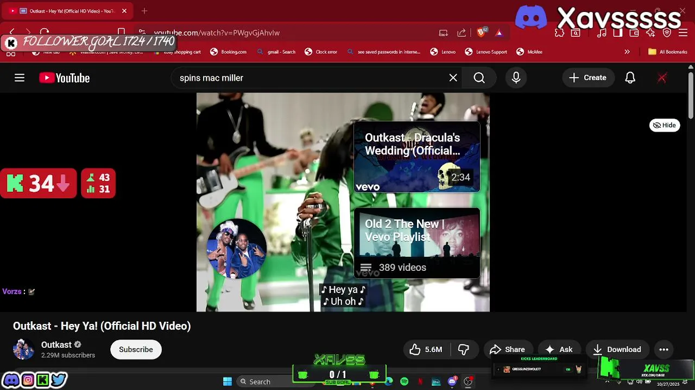The height and width of the screenshot is (390, 695).
Task: Open the Booking.com bookmark
Action: coord(229,52)
